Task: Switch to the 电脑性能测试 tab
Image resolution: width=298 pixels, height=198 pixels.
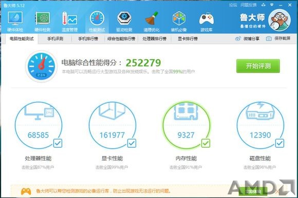Action: pos(22,38)
